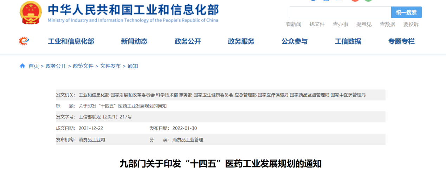446x177 pixels.
Task: Go to 查办事 quick link
Action: (341, 24)
